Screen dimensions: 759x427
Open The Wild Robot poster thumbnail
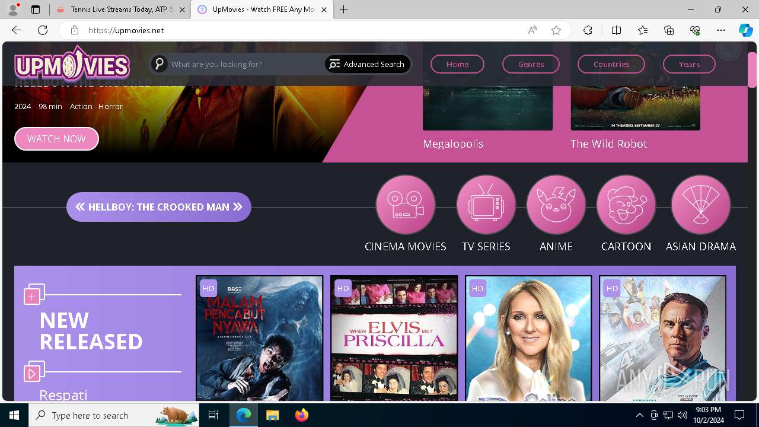tap(635, 86)
